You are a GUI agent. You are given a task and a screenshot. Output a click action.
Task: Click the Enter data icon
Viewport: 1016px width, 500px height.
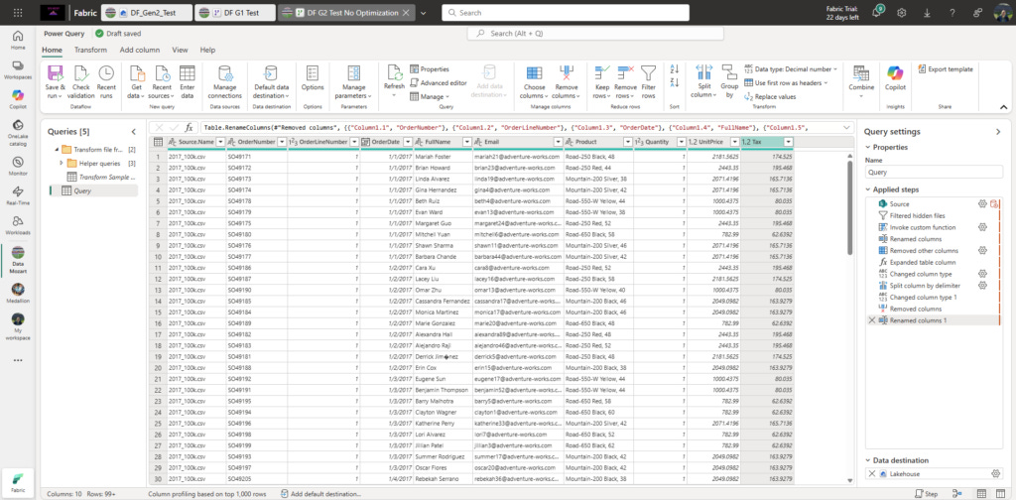[x=188, y=72]
